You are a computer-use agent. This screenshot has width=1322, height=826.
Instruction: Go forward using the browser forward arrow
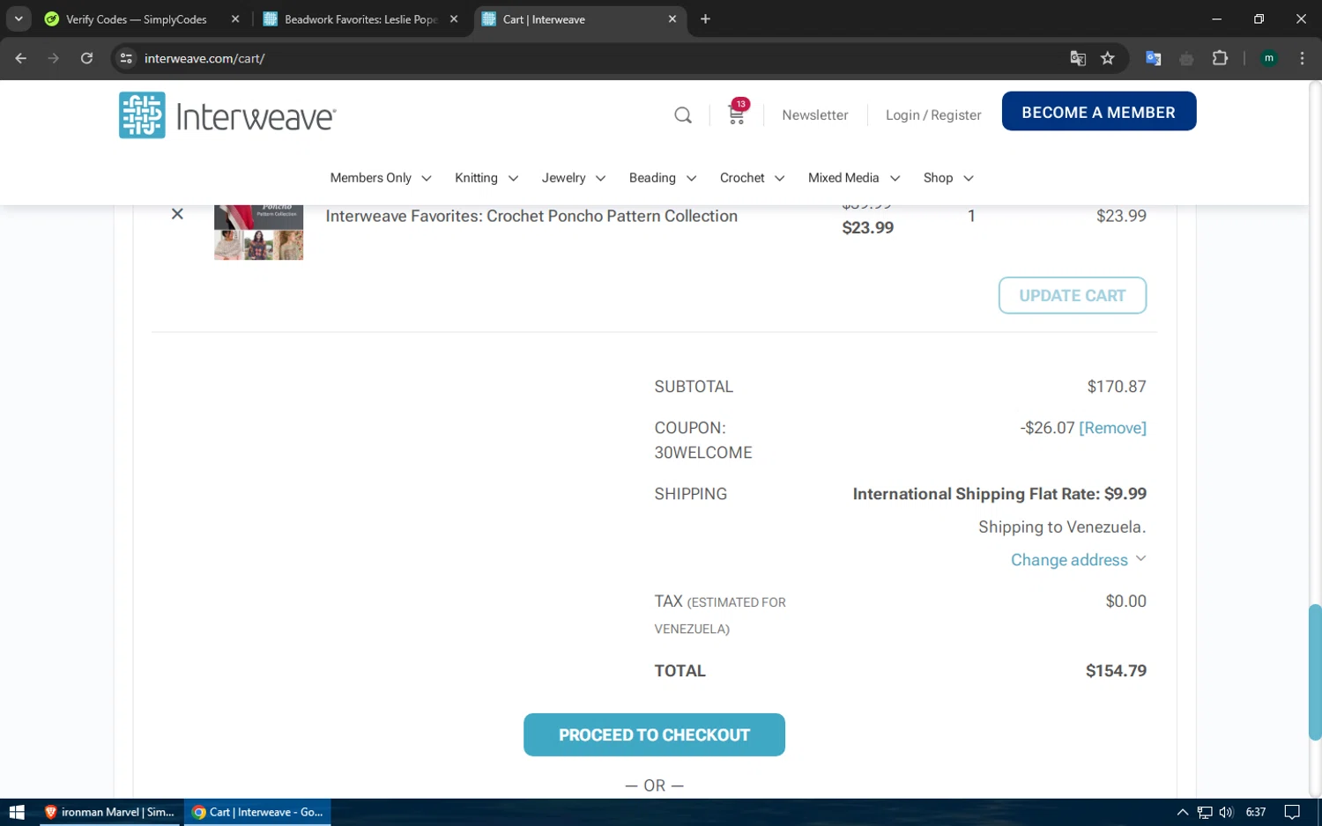tap(54, 58)
